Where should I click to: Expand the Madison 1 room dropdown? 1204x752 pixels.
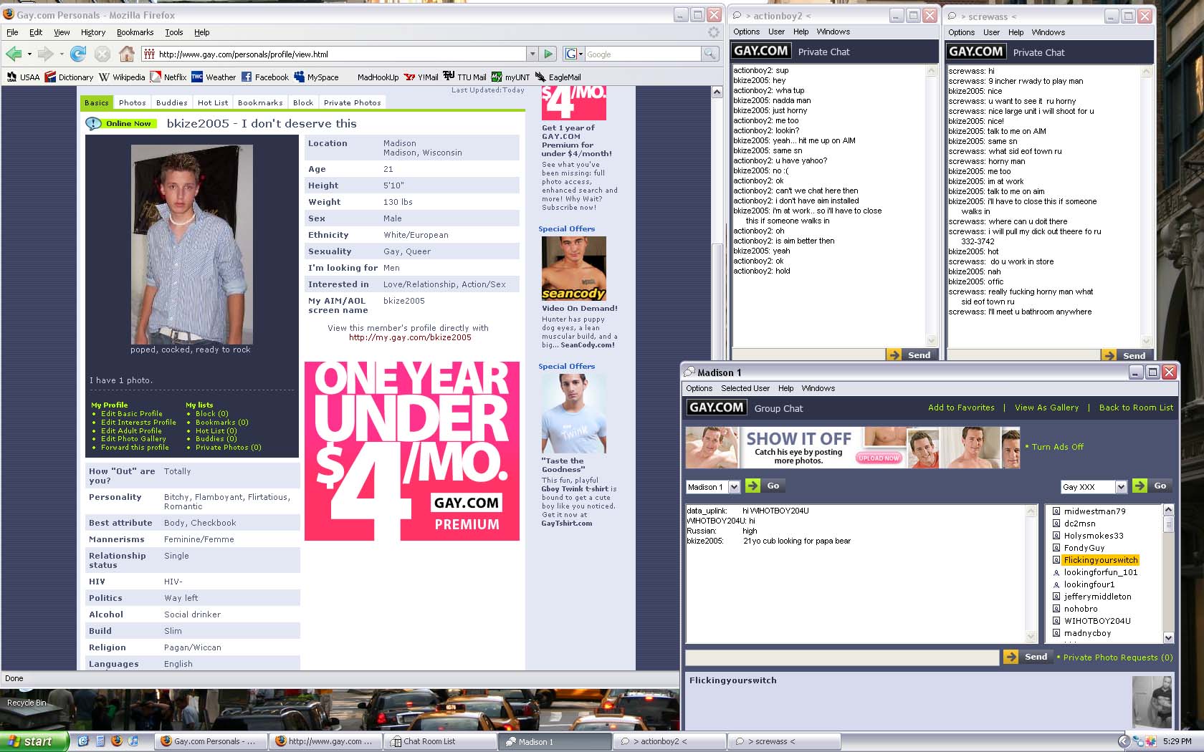click(734, 487)
